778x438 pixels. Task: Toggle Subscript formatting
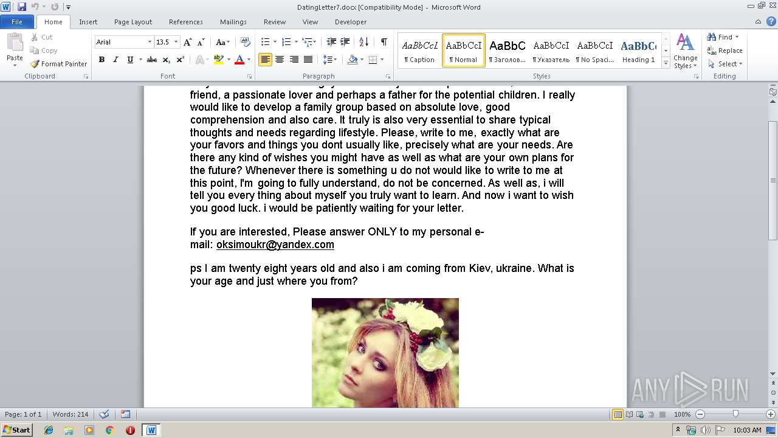tap(166, 60)
